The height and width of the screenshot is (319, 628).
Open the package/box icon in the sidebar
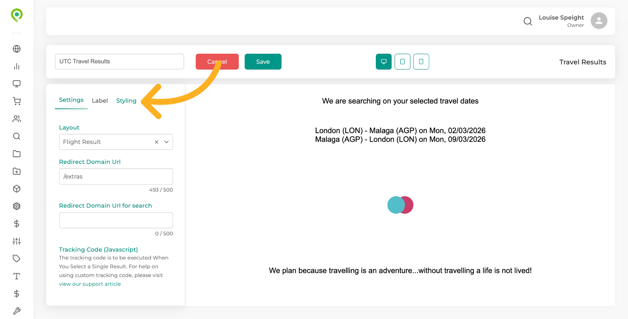(17, 189)
